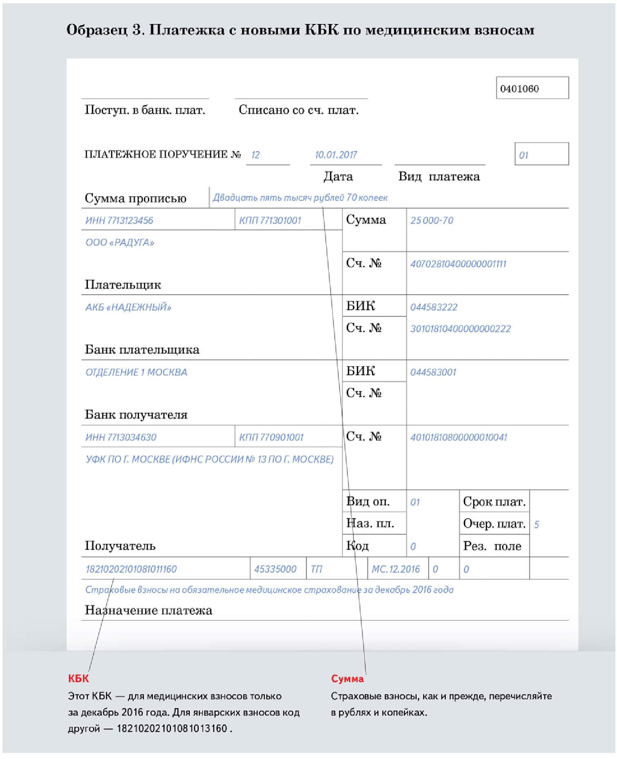The image size is (617, 759).
Task: Select the amount in words field
Action: 389,198
